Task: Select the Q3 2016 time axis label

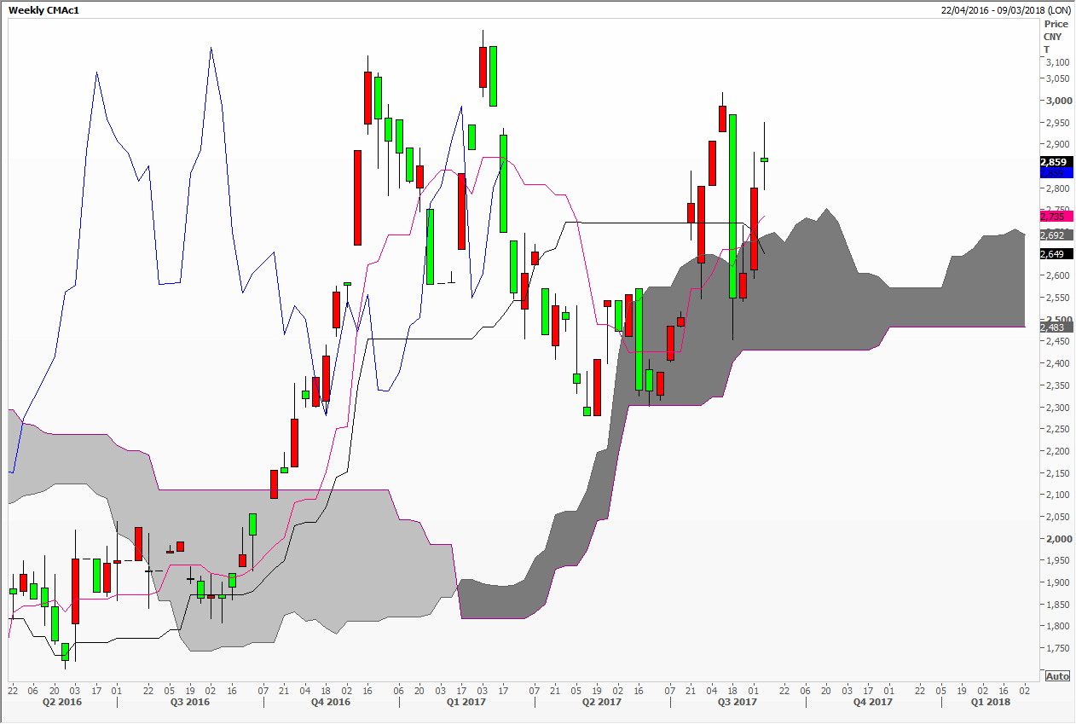Action: 190,703
